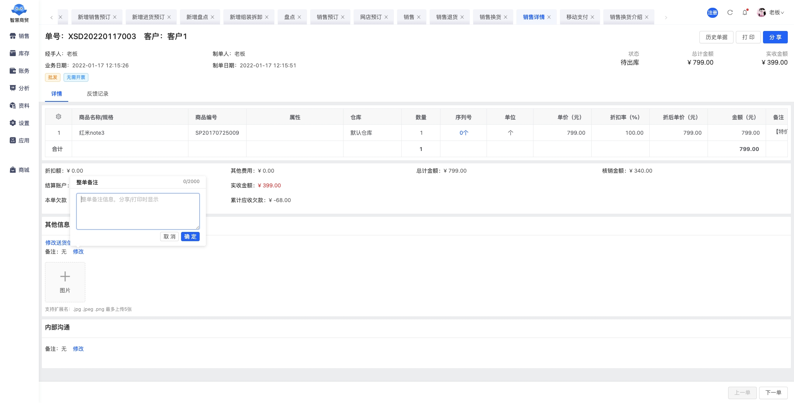Click 核销金额 ¥ 340.00 text

coord(627,171)
